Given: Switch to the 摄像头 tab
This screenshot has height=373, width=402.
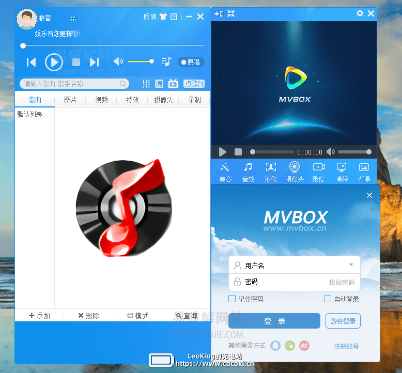Looking at the screenshot, I should point(164,100).
